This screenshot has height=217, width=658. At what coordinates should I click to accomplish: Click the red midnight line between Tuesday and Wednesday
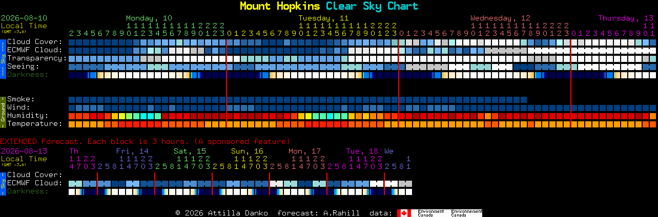click(x=399, y=83)
